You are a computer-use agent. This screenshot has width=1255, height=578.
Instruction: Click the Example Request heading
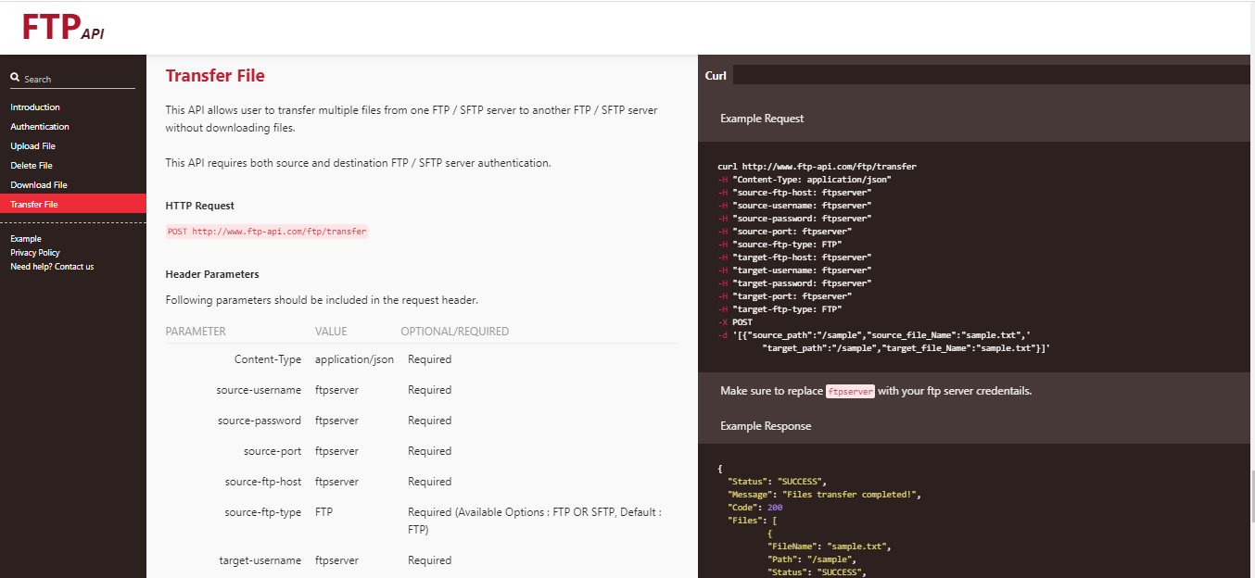[x=762, y=119]
